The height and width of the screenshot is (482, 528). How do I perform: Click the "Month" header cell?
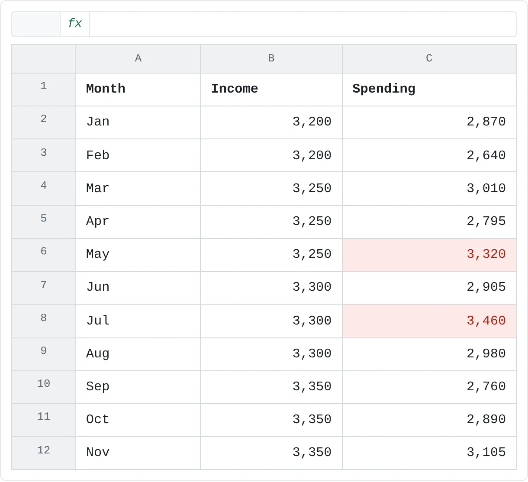[138, 90]
